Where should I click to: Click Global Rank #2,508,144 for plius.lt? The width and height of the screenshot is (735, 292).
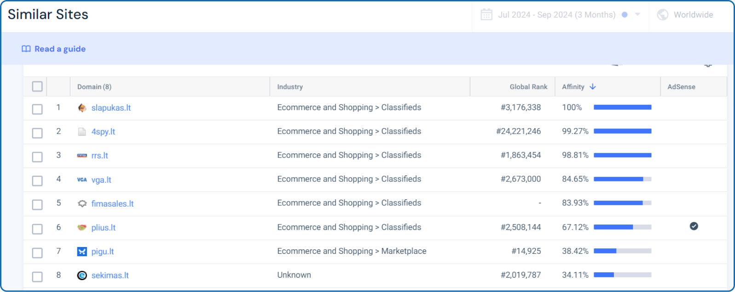point(521,227)
